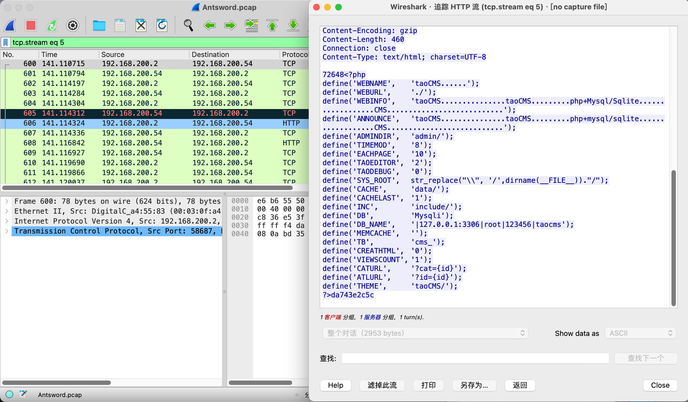Click the 客户端 client packets label
This screenshot has width=688, height=402.
tap(333, 317)
